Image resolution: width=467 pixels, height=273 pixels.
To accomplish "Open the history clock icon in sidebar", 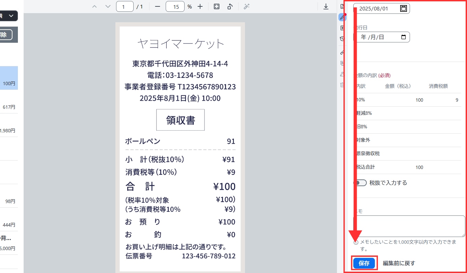I will point(342,39).
